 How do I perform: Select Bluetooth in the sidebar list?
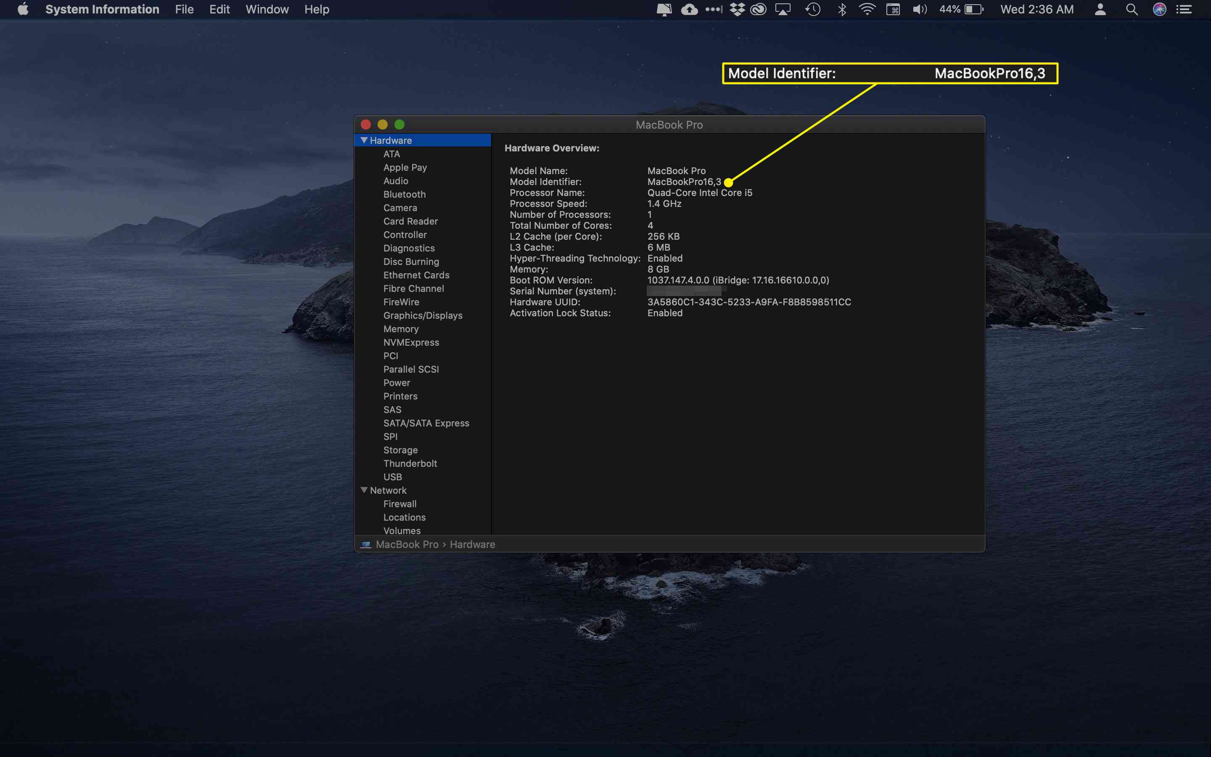405,194
